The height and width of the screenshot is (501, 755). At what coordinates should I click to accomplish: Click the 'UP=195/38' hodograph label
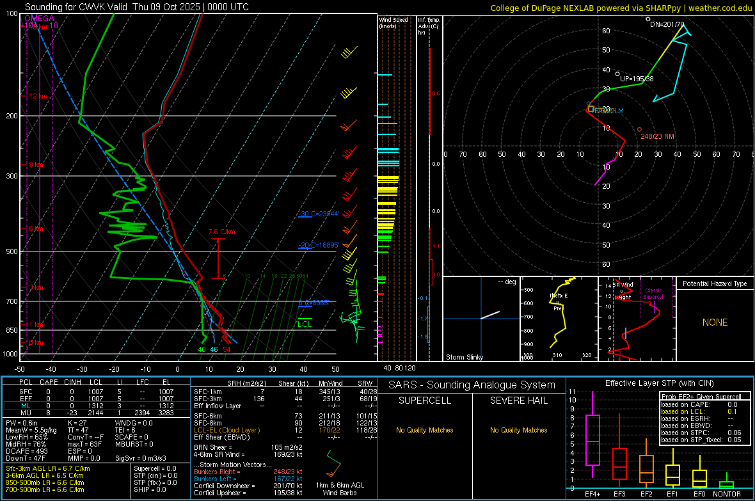(637, 79)
